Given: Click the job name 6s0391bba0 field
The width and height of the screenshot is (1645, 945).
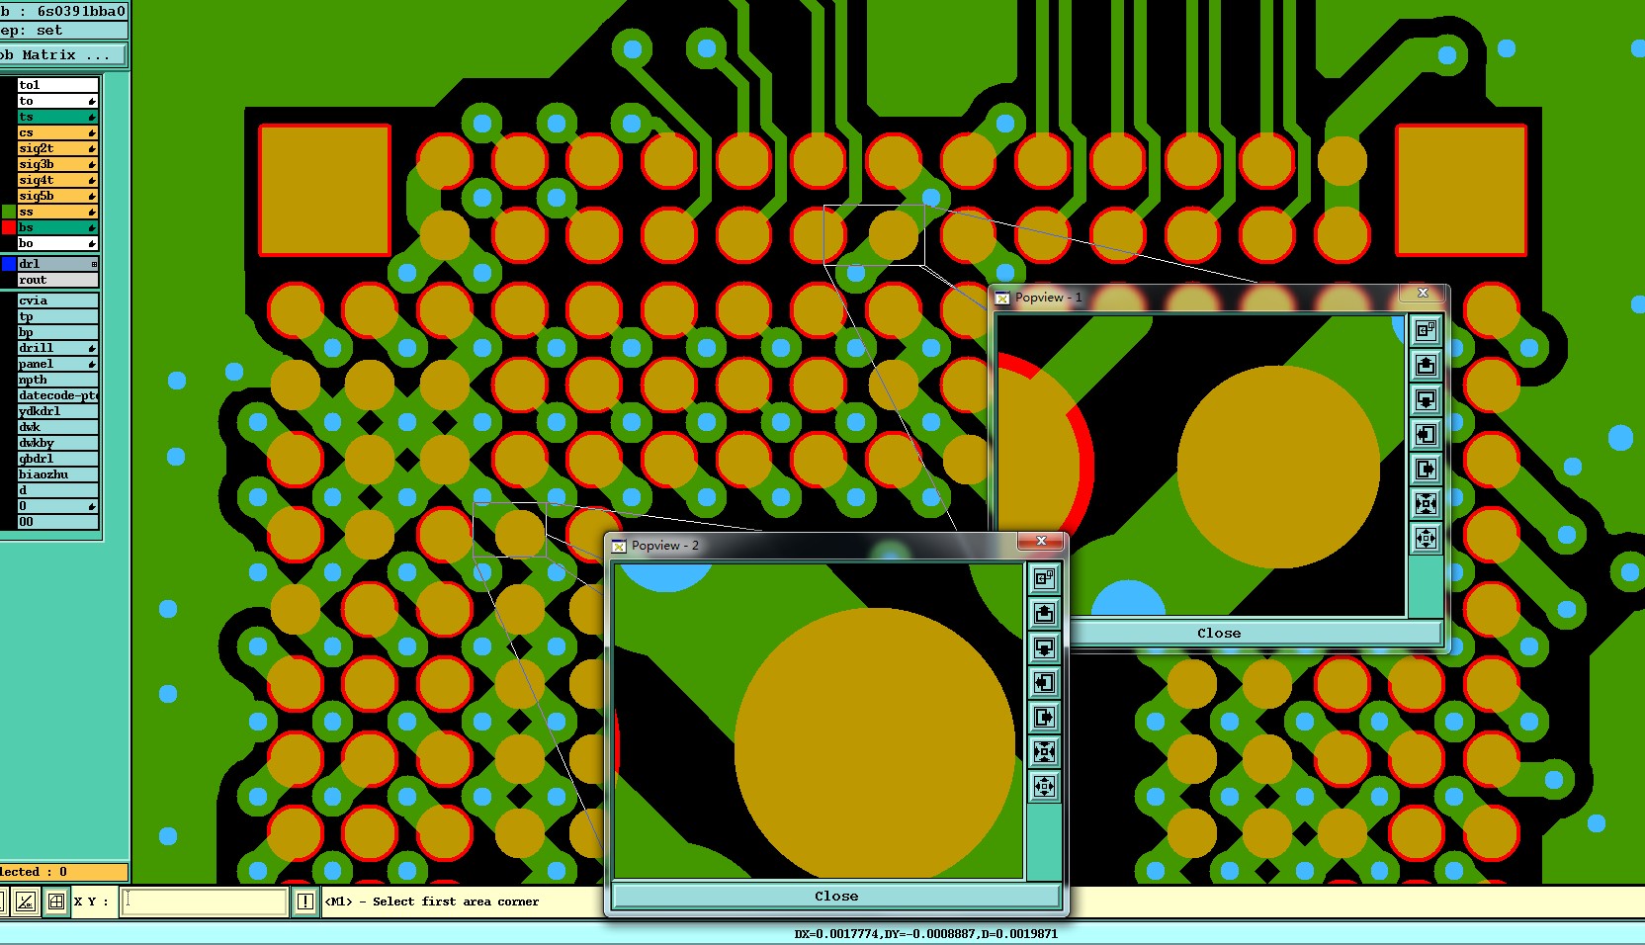Looking at the screenshot, I should (63, 11).
